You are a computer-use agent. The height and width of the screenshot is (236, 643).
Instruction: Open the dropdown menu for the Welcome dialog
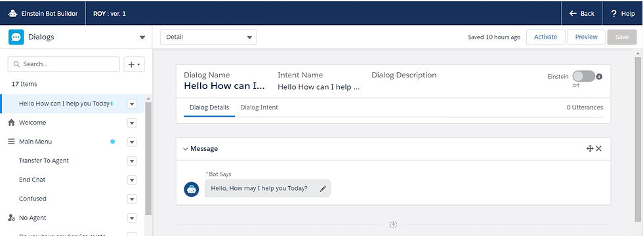132,123
